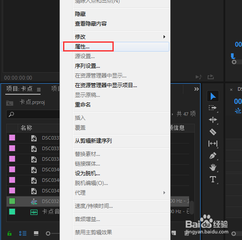Click the 速度/持续时间... menu entry
Screen dimensions: 242x240
click(x=115, y=206)
